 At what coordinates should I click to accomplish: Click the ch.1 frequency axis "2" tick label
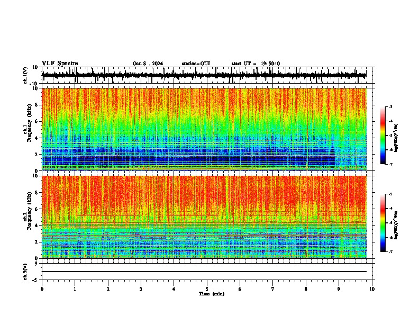pyautogui.click(x=37, y=155)
